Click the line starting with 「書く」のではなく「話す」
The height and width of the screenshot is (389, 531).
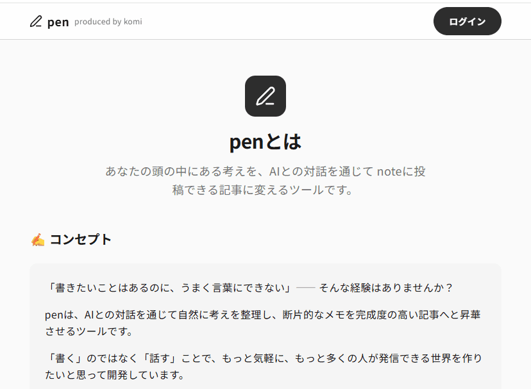[x=265, y=367]
